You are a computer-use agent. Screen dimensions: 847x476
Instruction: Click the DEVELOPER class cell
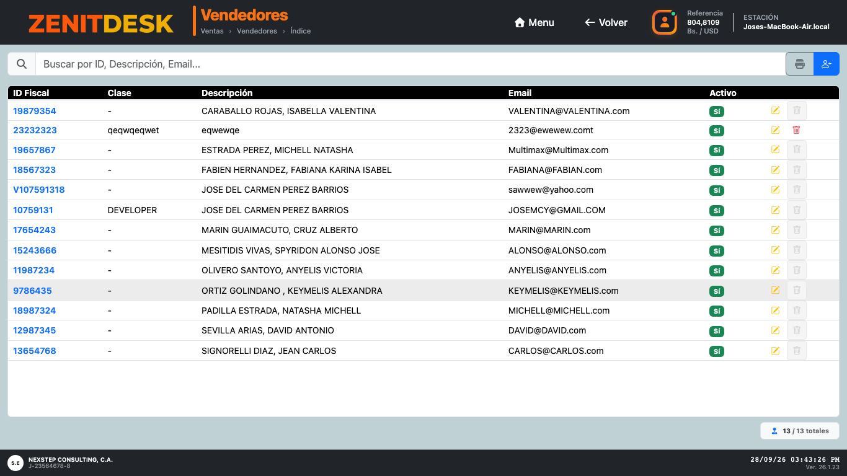click(133, 210)
